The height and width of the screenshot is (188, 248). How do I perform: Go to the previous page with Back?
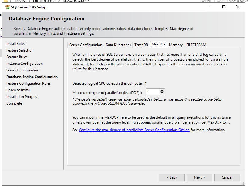coord(172,177)
